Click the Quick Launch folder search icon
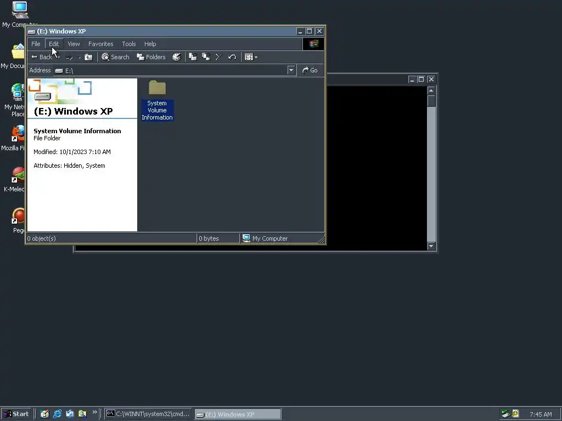Screen dimensions: 562x421 pos(82,414)
